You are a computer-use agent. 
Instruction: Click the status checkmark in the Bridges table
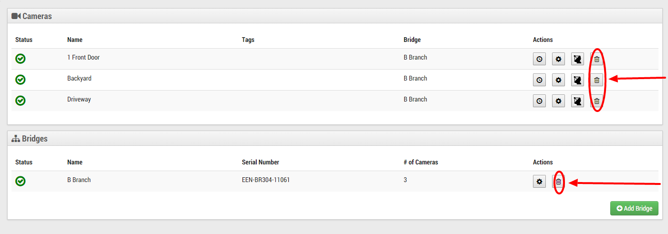click(x=21, y=181)
